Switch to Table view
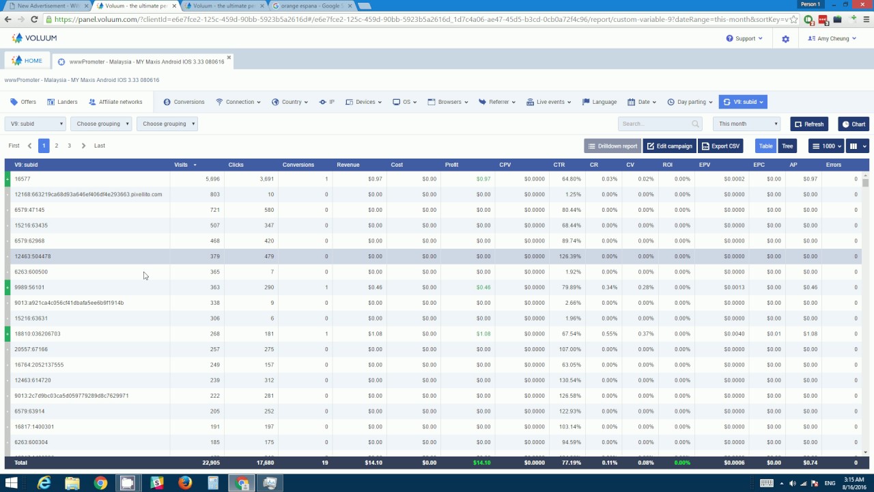This screenshot has height=492, width=874. [766, 146]
